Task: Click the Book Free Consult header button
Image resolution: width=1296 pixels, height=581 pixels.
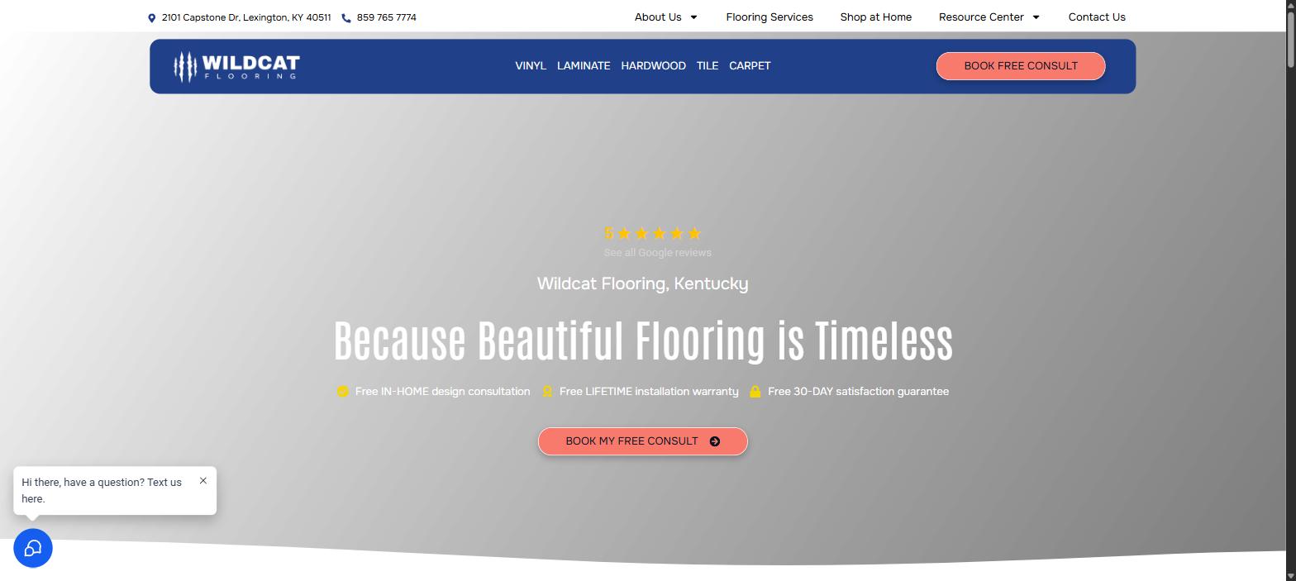Action: point(1021,66)
